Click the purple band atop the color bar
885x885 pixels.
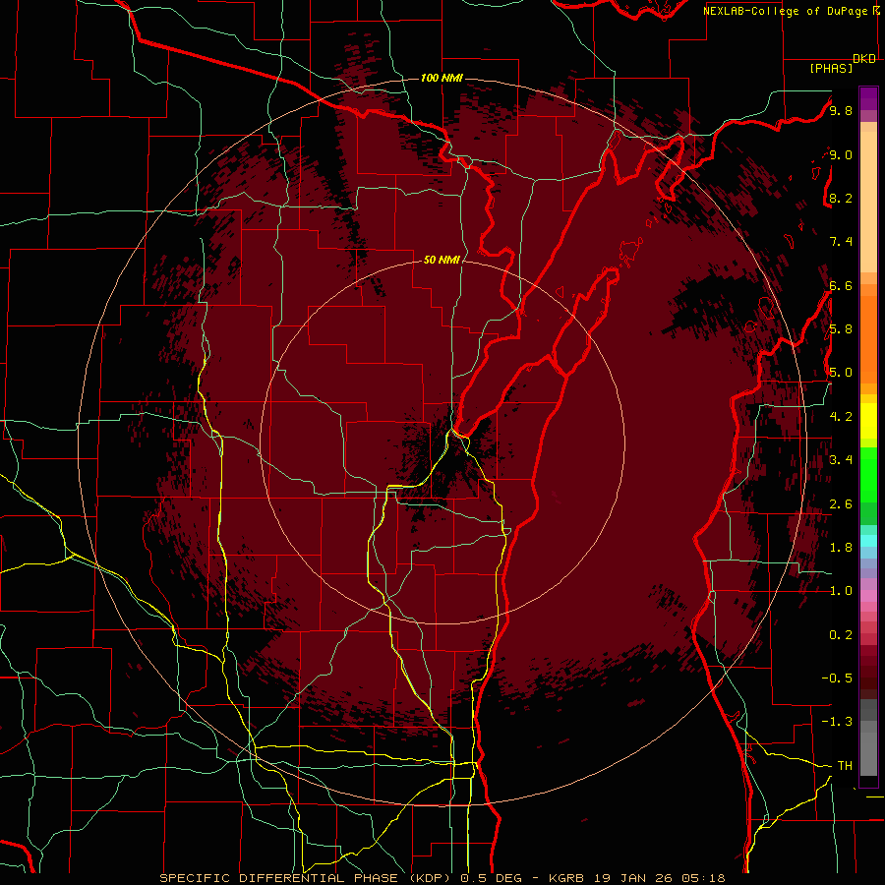pyautogui.click(x=868, y=98)
